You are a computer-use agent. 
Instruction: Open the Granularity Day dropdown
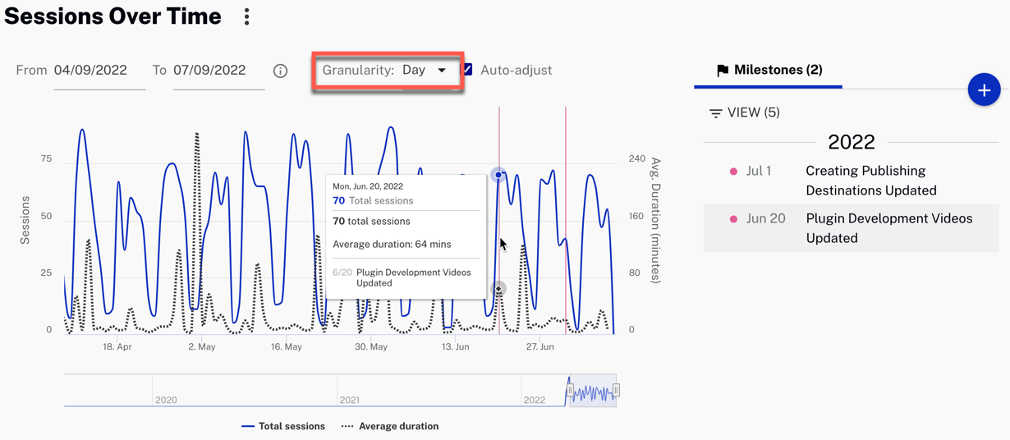(x=423, y=71)
